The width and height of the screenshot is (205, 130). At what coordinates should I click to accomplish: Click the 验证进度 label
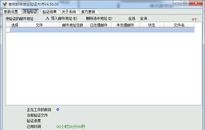pyautogui.click(x=34, y=121)
